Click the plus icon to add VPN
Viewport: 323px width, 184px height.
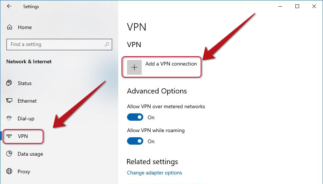click(134, 67)
